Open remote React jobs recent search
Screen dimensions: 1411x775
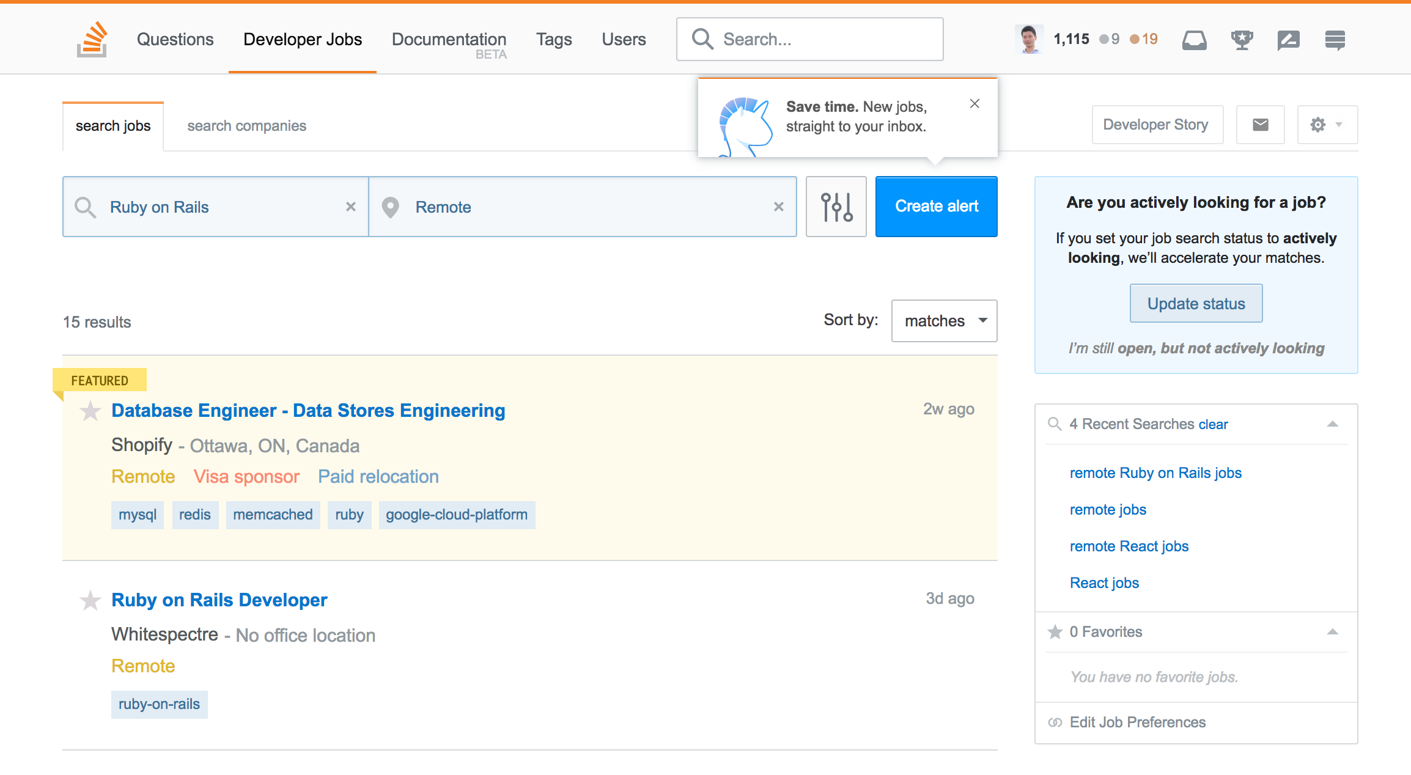[1129, 546]
